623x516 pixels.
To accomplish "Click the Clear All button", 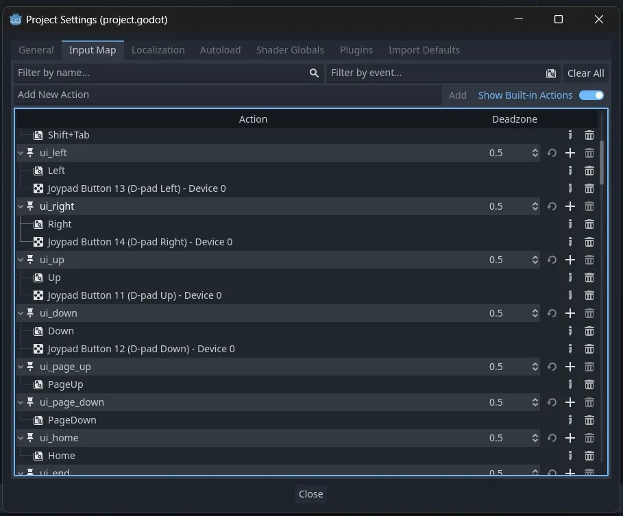I will click(586, 73).
